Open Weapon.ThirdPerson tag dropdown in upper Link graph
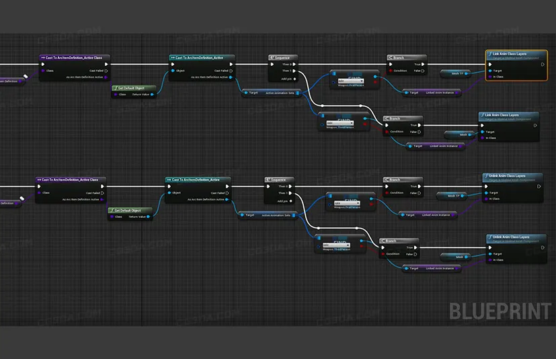 (340, 123)
